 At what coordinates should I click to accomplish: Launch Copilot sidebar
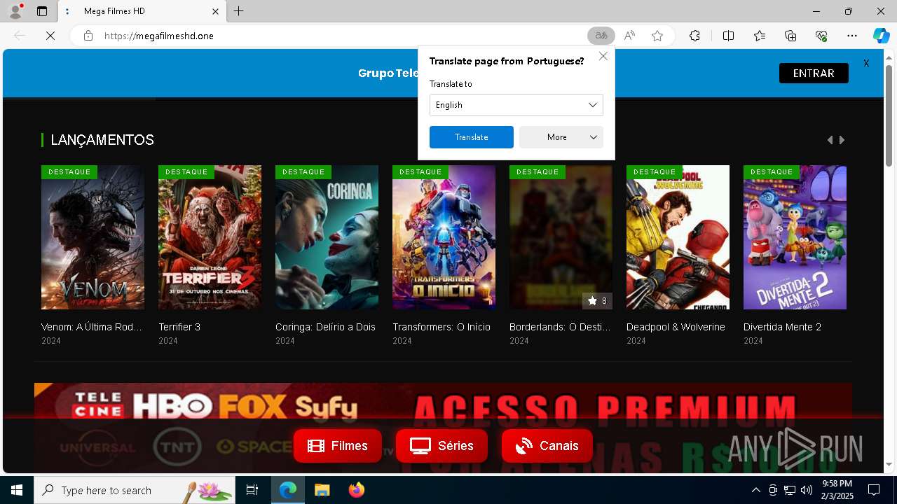click(881, 36)
